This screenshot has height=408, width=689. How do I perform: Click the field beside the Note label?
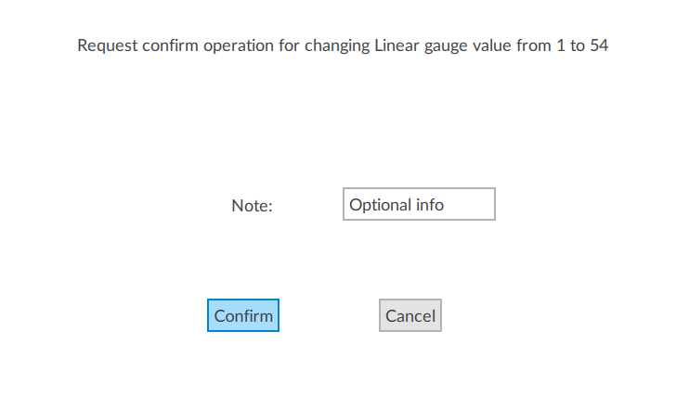point(419,205)
